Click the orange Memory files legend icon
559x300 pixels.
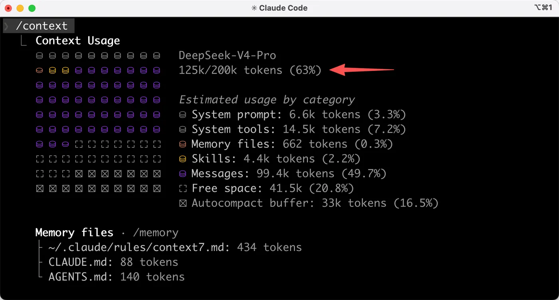coord(183,144)
